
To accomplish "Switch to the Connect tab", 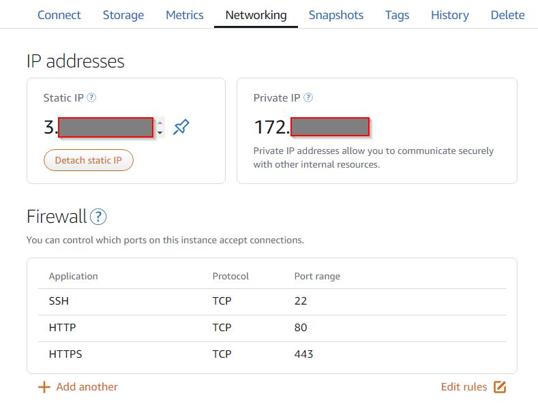I will pyautogui.click(x=59, y=15).
